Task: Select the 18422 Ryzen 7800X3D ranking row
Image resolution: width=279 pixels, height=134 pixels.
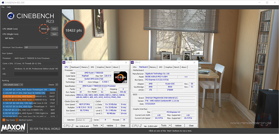Action: pyautogui.click(x=29, y=96)
